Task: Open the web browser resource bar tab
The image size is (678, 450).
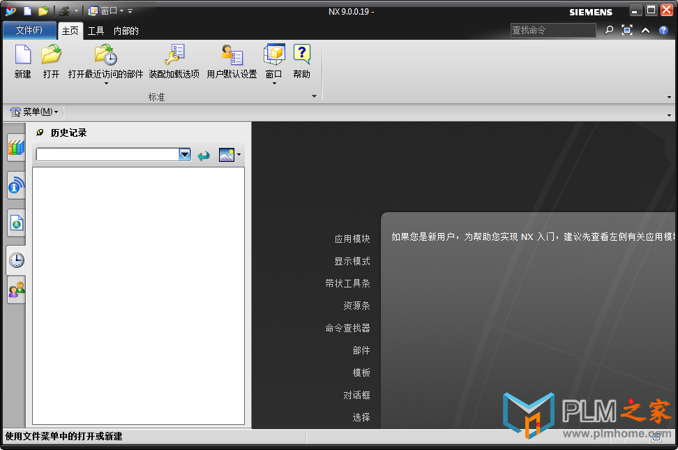Action: (17, 223)
